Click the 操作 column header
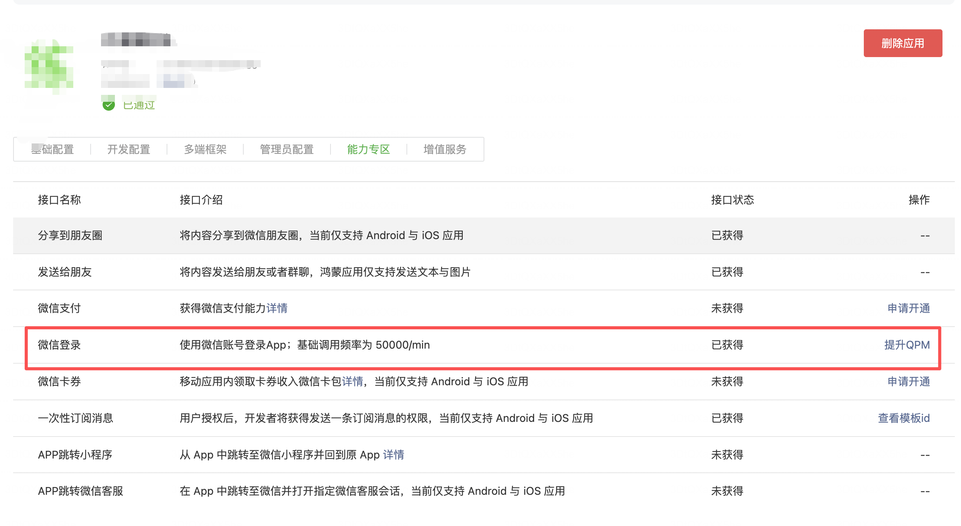The width and height of the screenshot is (961, 526). click(x=919, y=200)
